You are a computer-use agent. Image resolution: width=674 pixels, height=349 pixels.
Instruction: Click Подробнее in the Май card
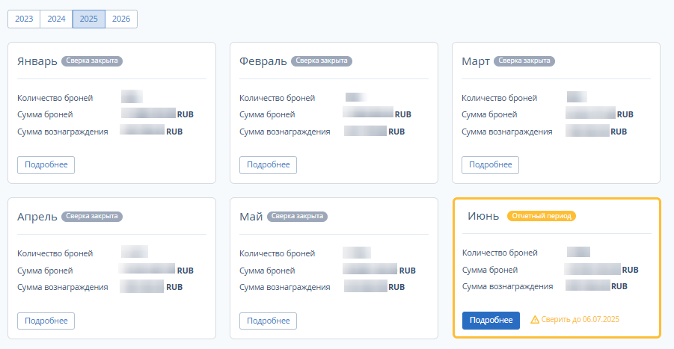click(x=268, y=321)
